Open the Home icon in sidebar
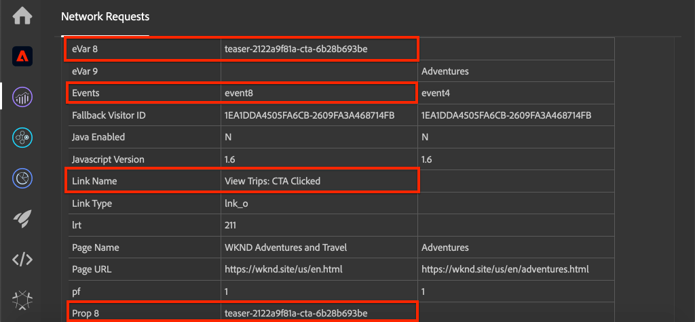 (x=22, y=16)
